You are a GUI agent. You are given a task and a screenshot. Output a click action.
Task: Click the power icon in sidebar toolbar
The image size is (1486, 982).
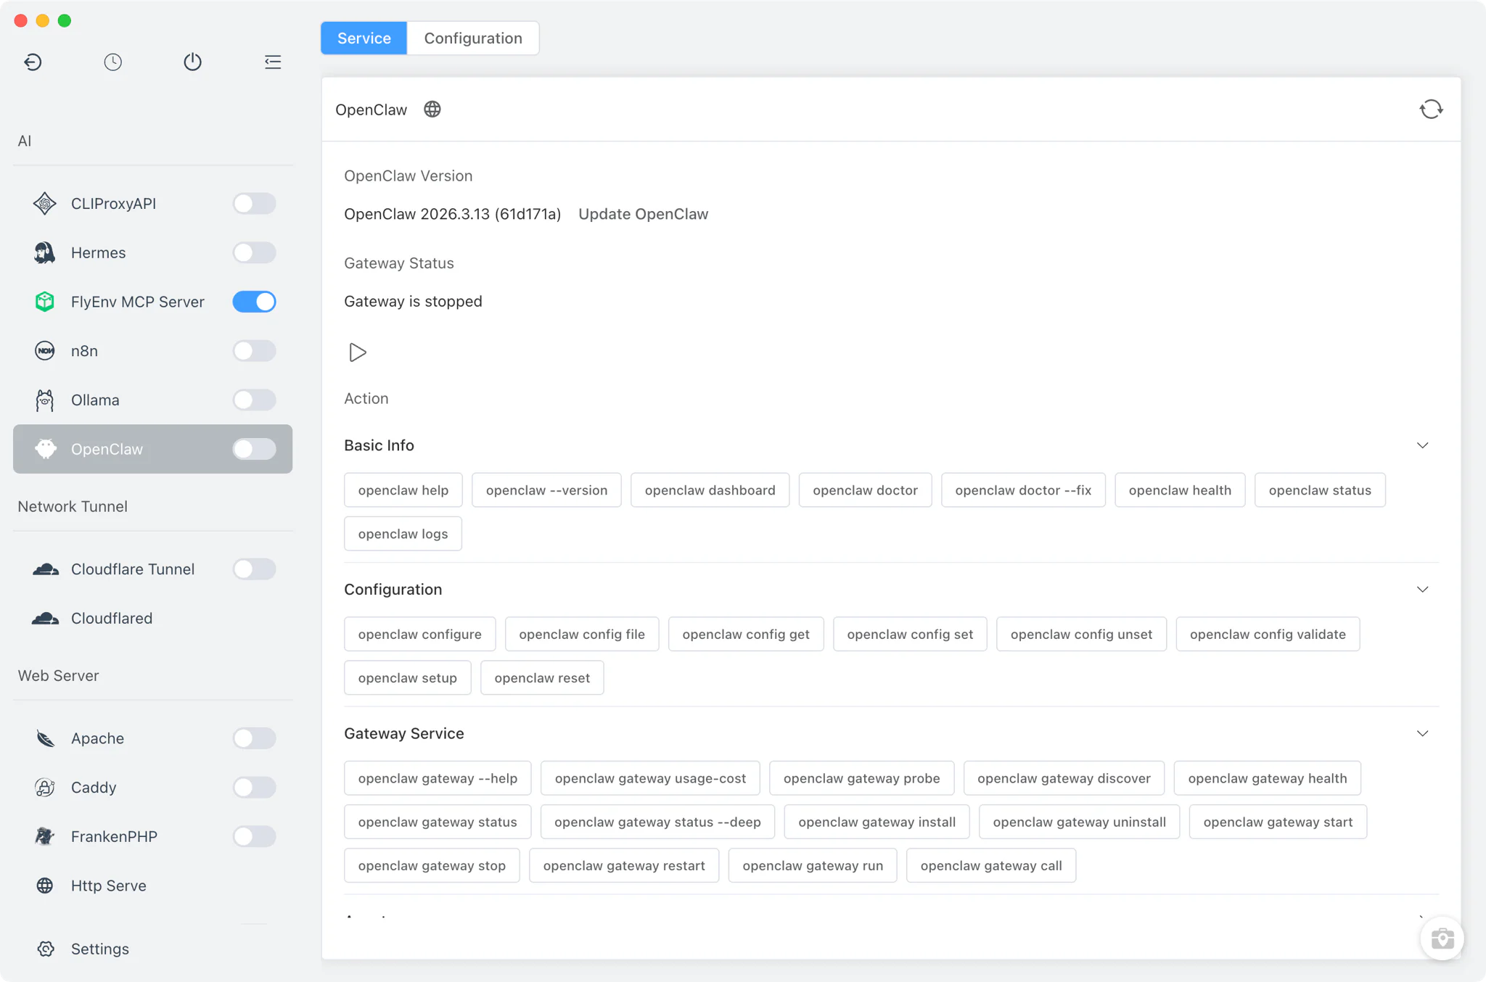coord(192,62)
